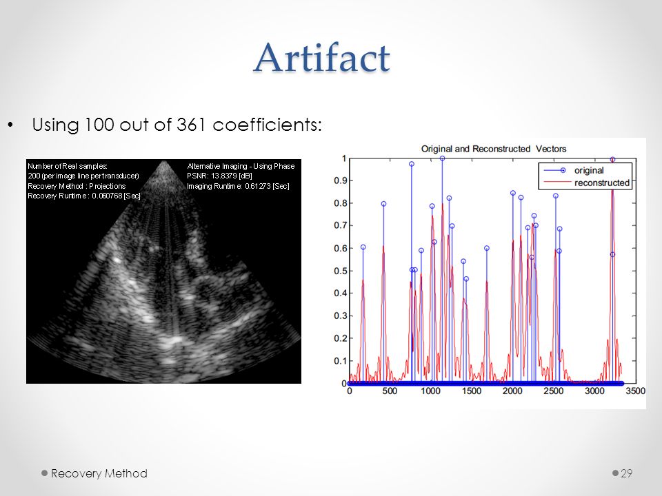662x496 pixels.
Task: Click the slide number 29
Action: coord(627,473)
